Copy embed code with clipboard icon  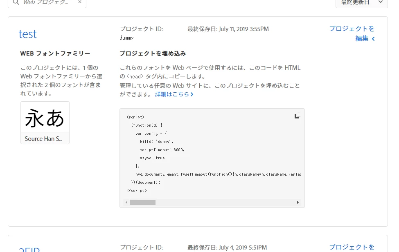click(x=298, y=115)
